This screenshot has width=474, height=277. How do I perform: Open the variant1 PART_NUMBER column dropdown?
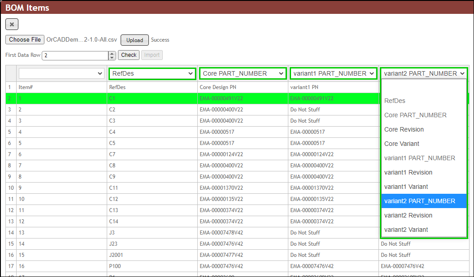pyautogui.click(x=333, y=73)
